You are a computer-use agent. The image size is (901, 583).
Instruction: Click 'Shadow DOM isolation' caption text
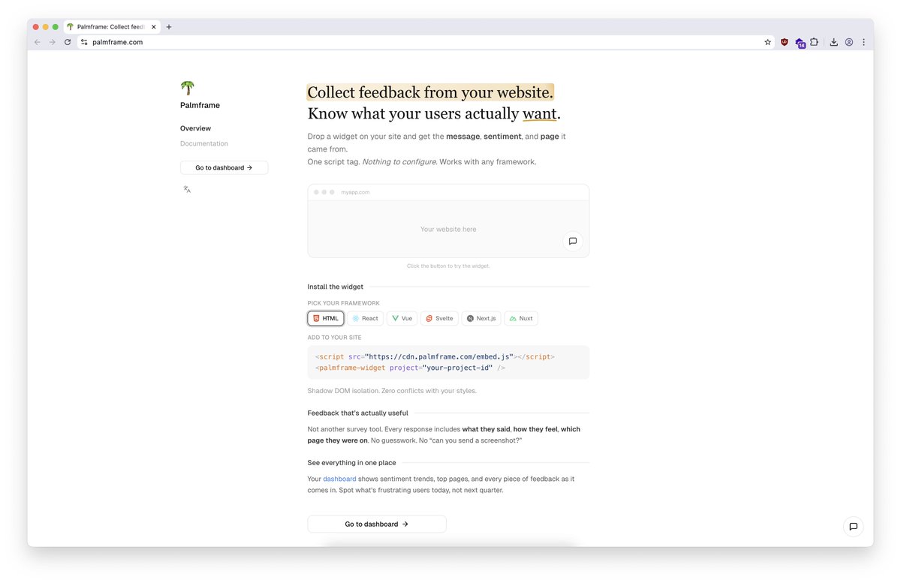(392, 390)
